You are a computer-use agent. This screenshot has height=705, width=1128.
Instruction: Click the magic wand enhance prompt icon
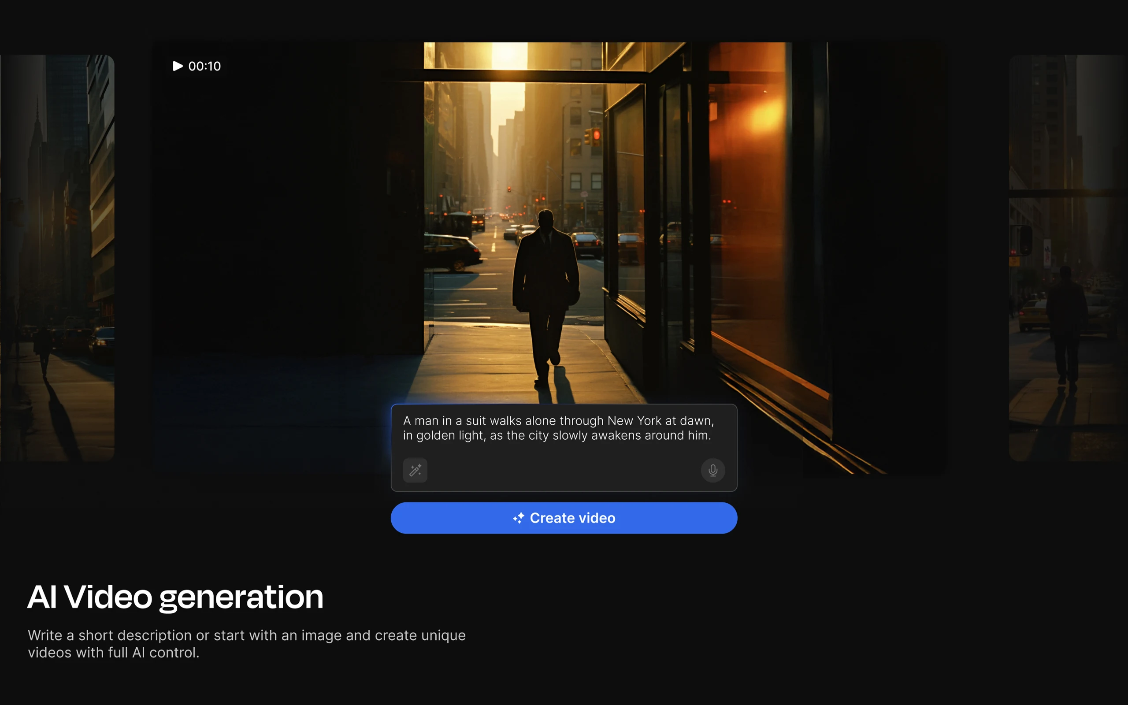coord(415,470)
